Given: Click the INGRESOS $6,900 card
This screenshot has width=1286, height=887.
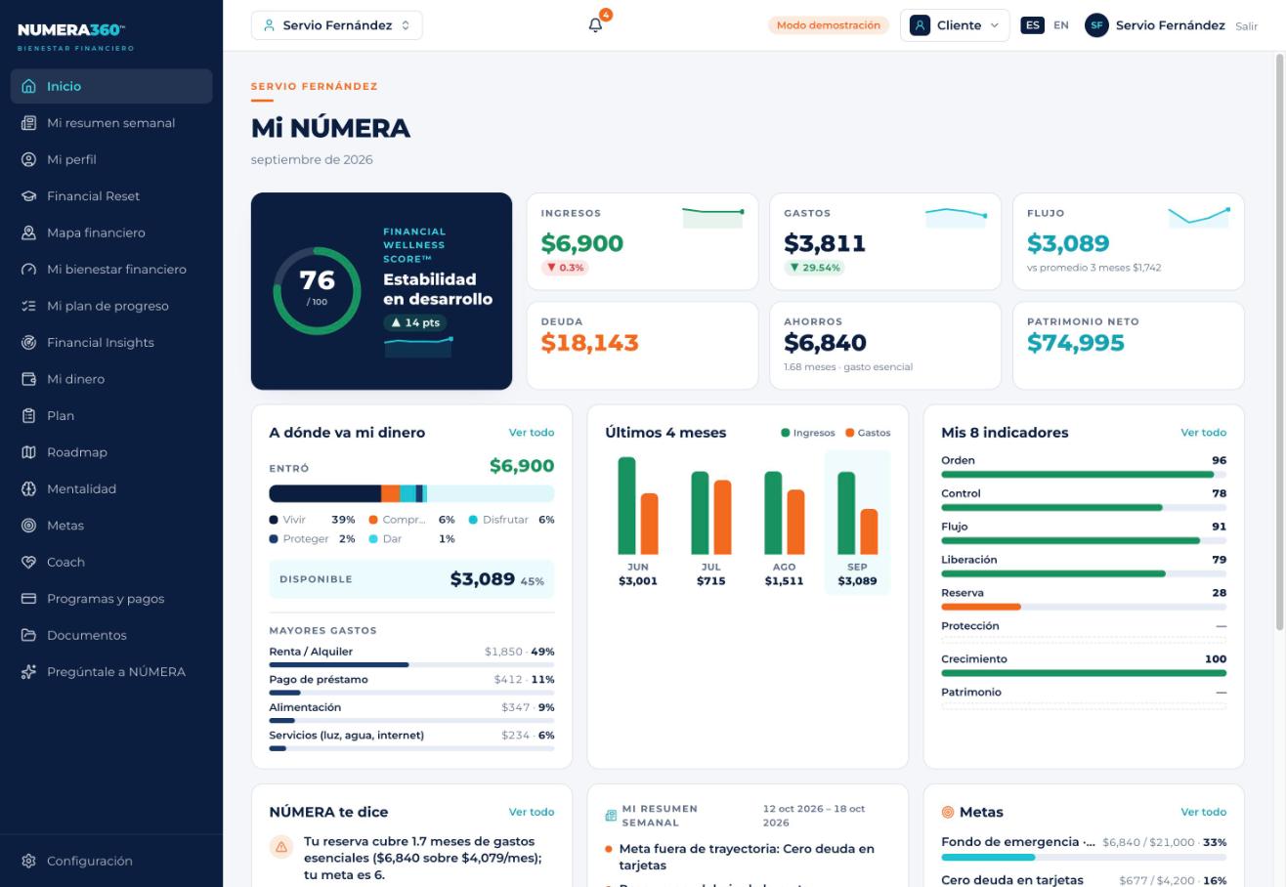Looking at the screenshot, I should click(642, 241).
